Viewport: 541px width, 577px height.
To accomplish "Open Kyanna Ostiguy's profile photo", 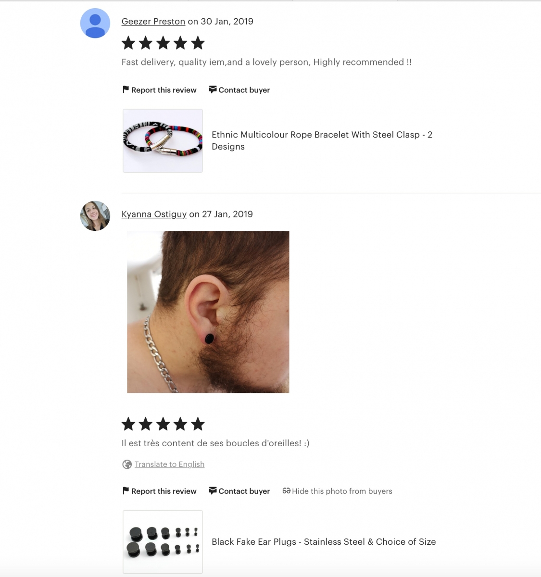I will 95,216.
